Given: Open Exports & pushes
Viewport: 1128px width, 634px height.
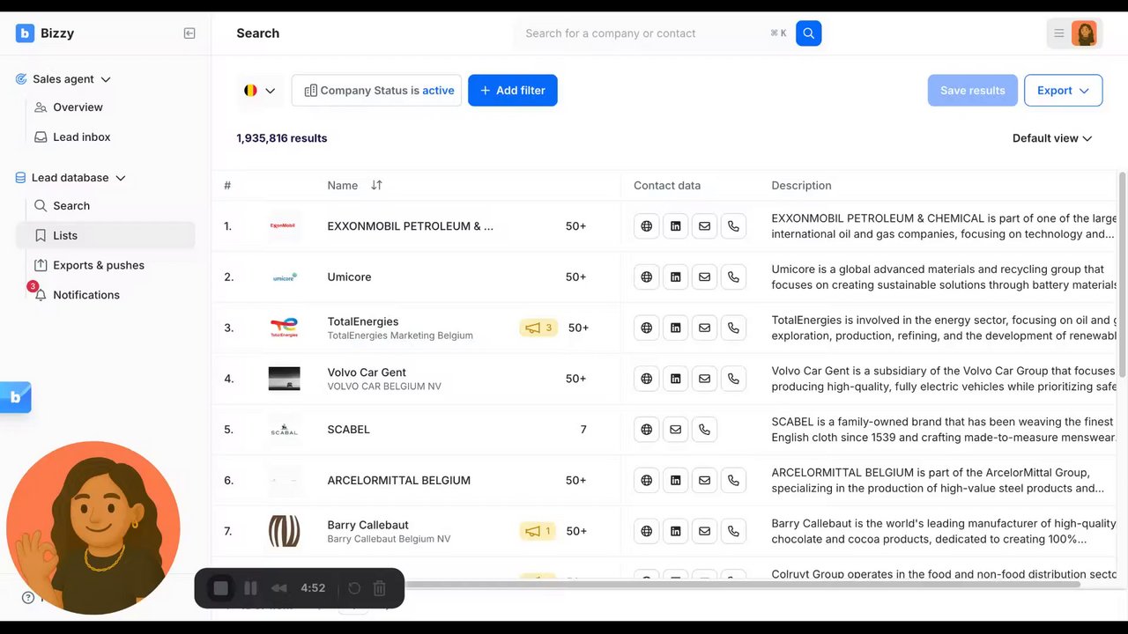Looking at the screenshot, I should (99, 265).
